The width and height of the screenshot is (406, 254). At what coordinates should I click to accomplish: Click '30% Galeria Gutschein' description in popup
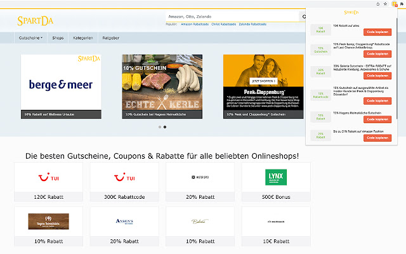tap(362, 68)
